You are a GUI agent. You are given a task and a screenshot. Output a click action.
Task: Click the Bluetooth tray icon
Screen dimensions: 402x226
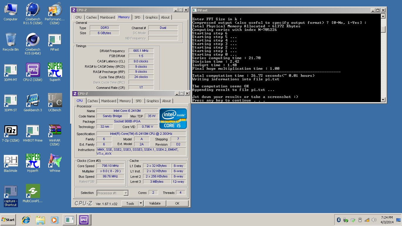tap(339, 220)
